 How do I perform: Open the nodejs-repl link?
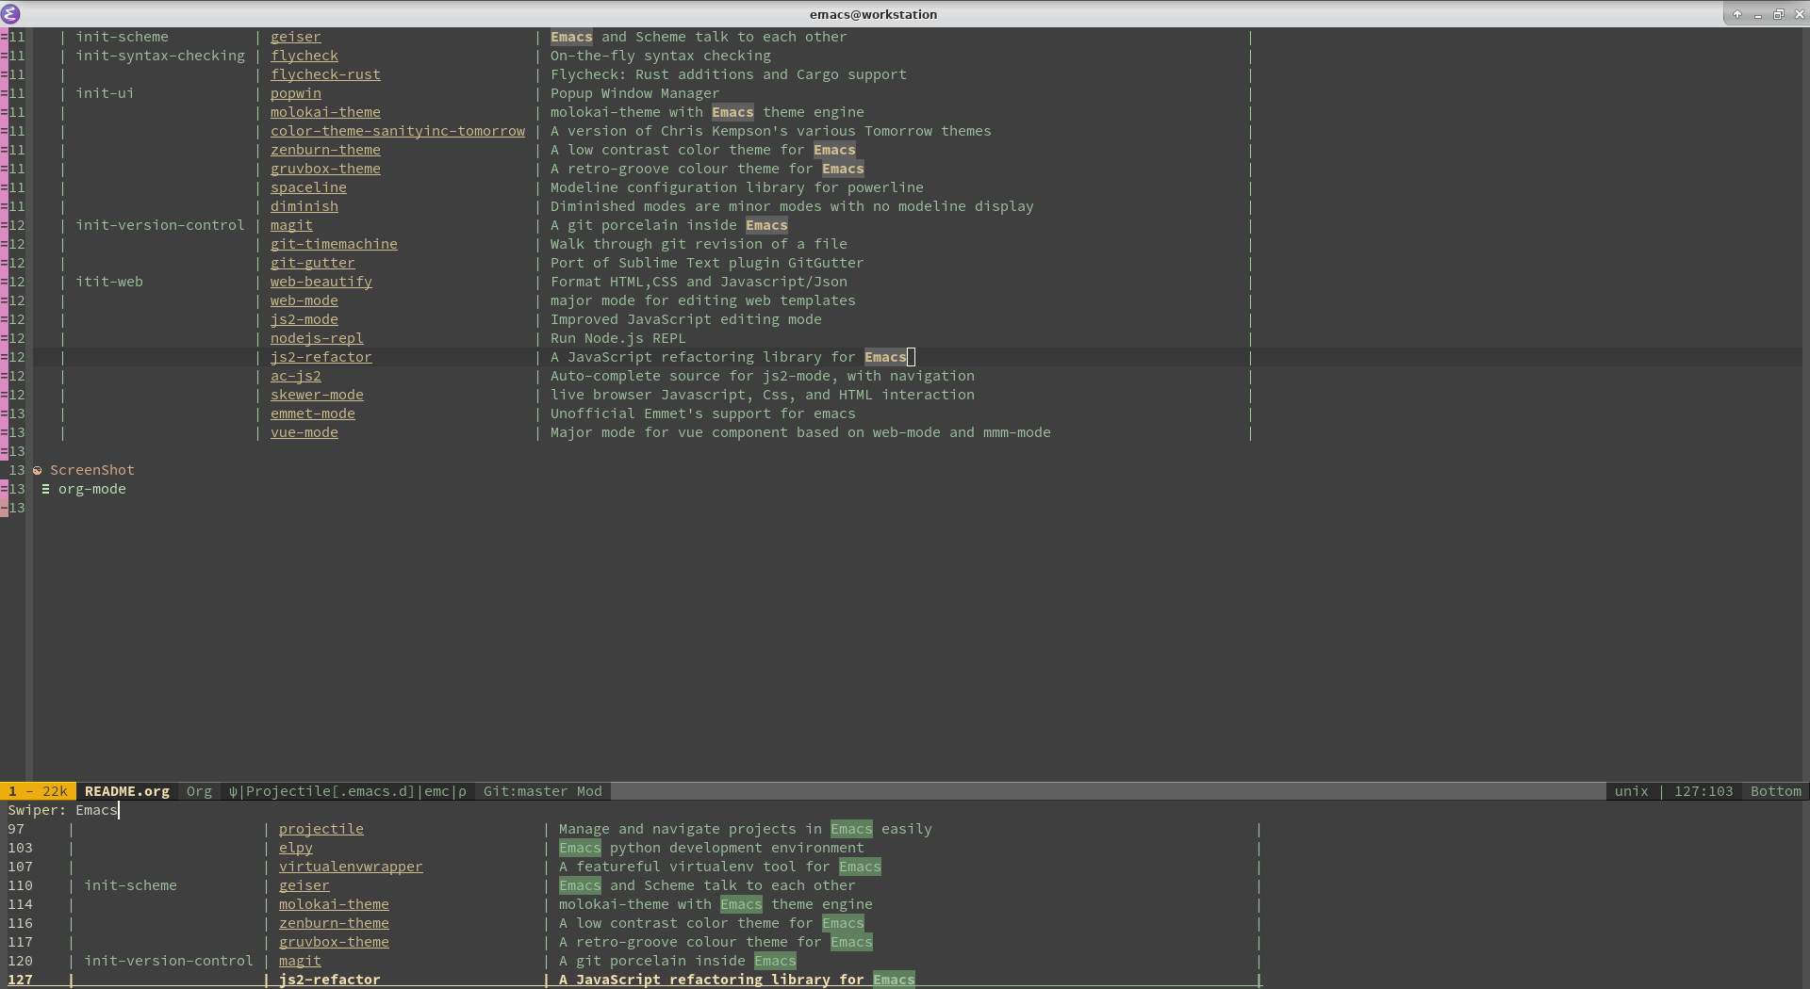pyautogui.click(x=317, y=338)
